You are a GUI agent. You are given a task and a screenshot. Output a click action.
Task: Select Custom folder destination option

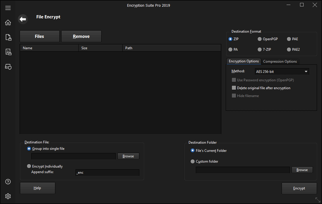click(x=193, y=161)
